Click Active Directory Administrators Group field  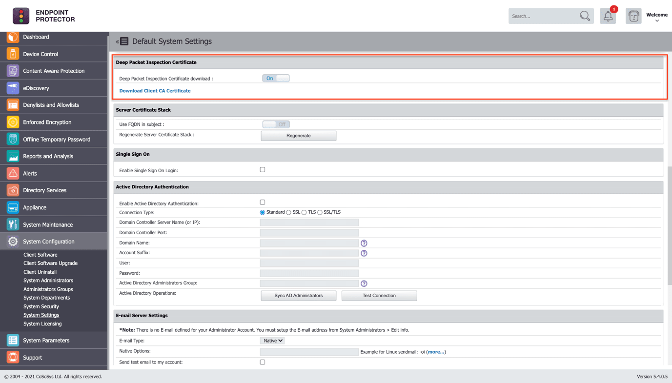tap(309, 283)
